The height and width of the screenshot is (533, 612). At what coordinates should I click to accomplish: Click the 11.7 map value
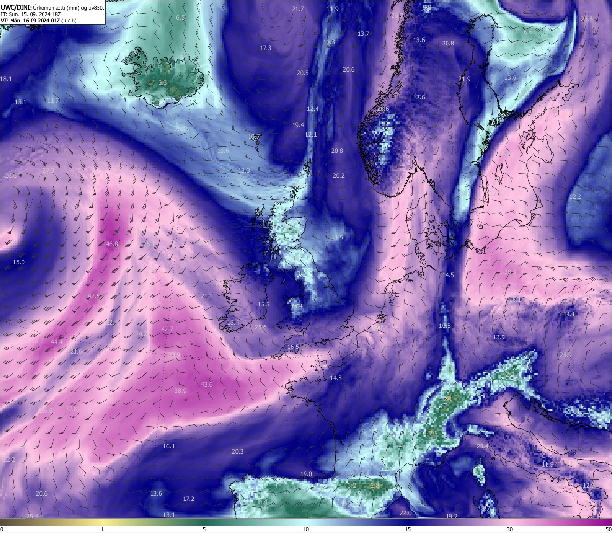53,100
